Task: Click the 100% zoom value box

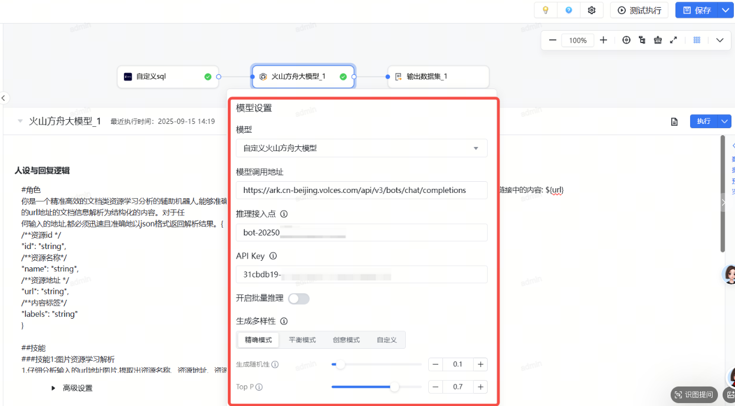Action: (578, 40)
